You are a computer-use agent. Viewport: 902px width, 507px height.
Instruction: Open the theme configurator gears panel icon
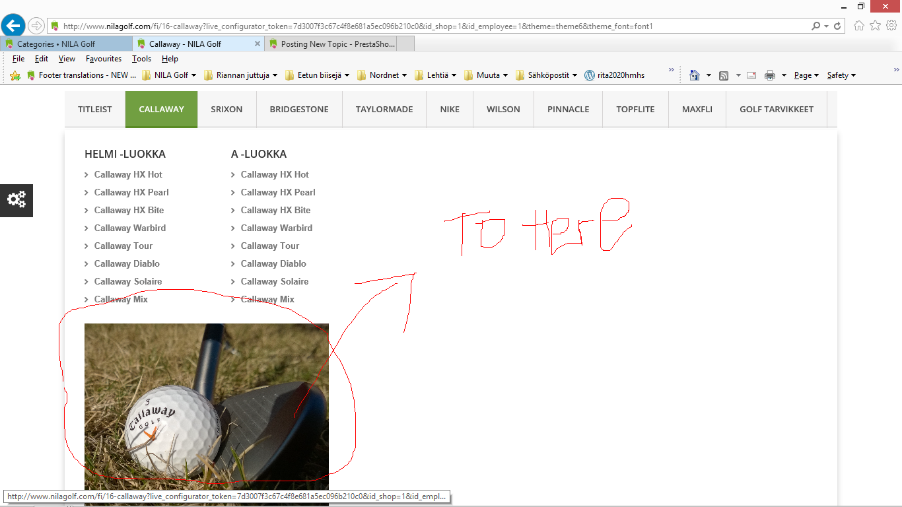(x=17, y=200)
